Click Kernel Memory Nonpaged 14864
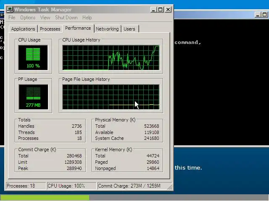The image size is (269, 201). coord(153,168)
